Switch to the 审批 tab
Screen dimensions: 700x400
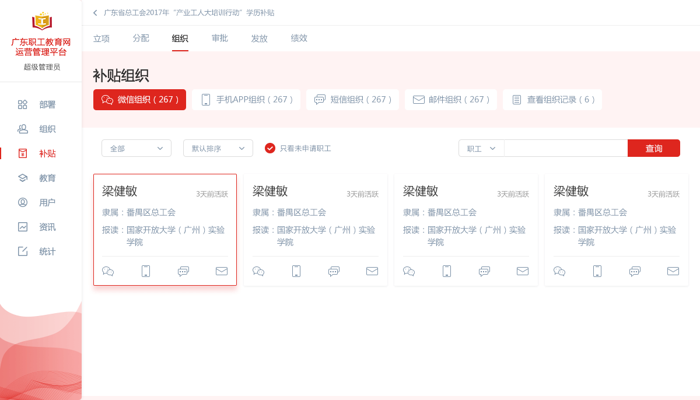point(220,38)
